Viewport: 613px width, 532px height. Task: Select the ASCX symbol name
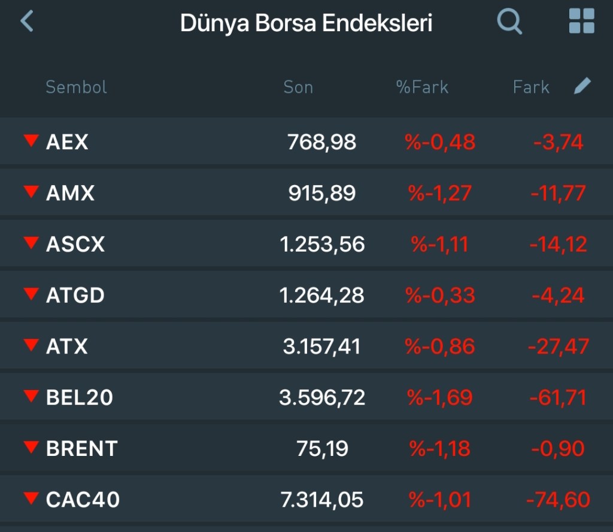[x=75, y=244]
